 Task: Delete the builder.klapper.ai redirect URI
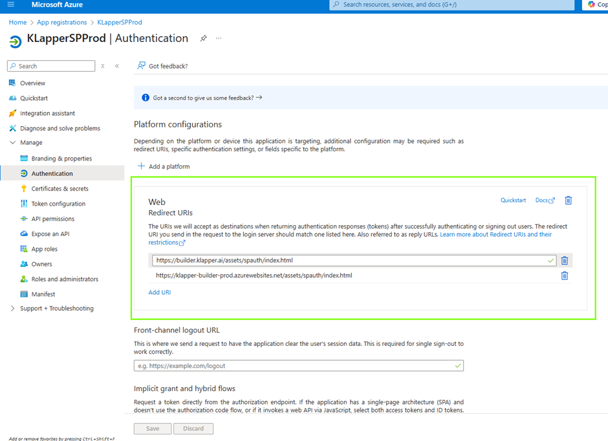565,261
